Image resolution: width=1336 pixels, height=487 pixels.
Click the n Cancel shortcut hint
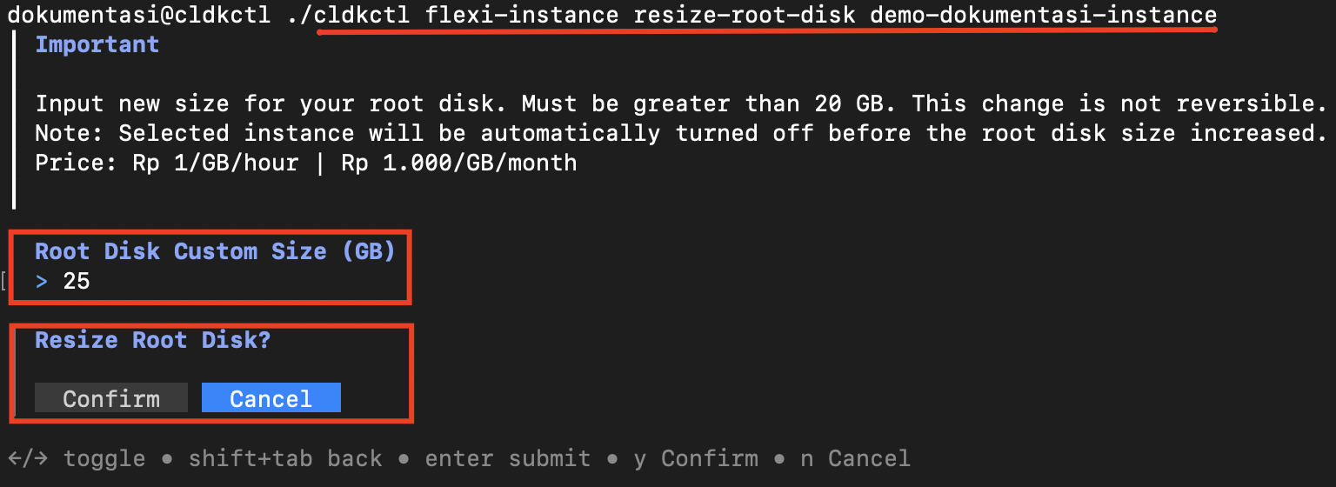tap(855, 458)
